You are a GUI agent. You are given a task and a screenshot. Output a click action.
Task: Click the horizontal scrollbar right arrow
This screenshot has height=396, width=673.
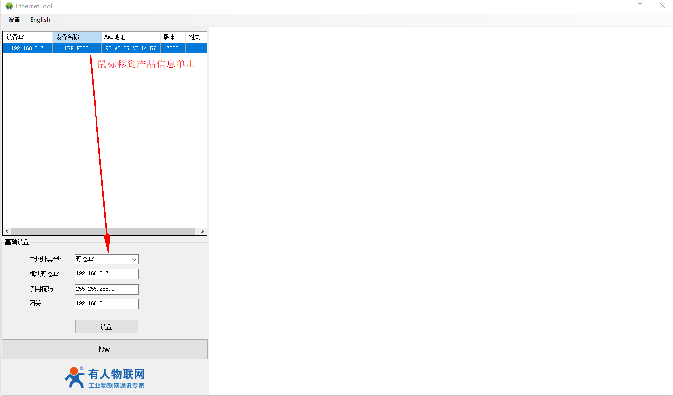point(202,231)
